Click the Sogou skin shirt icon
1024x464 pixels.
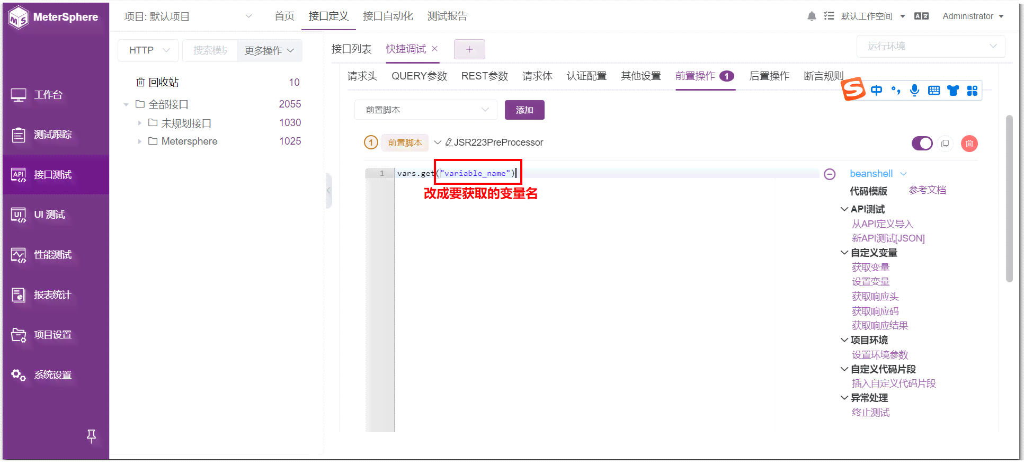[x=953, y=91]
